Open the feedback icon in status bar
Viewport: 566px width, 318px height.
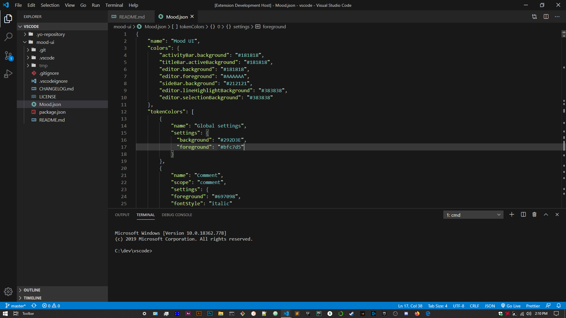click(548, 306)
